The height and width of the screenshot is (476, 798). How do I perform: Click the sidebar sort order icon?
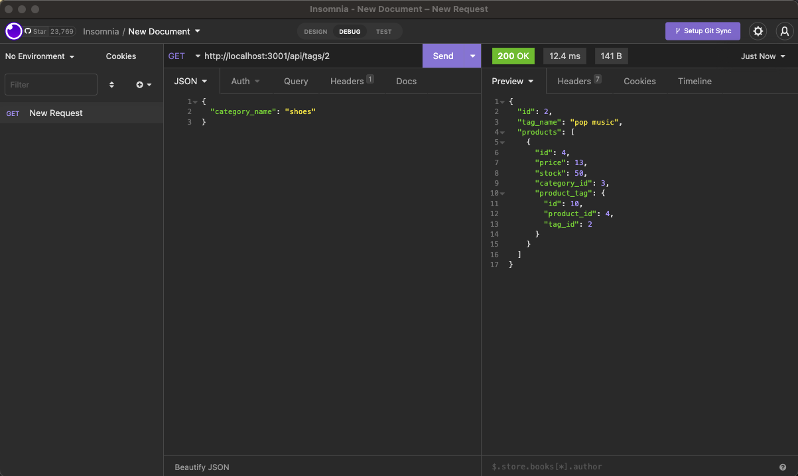pos(111,84)
